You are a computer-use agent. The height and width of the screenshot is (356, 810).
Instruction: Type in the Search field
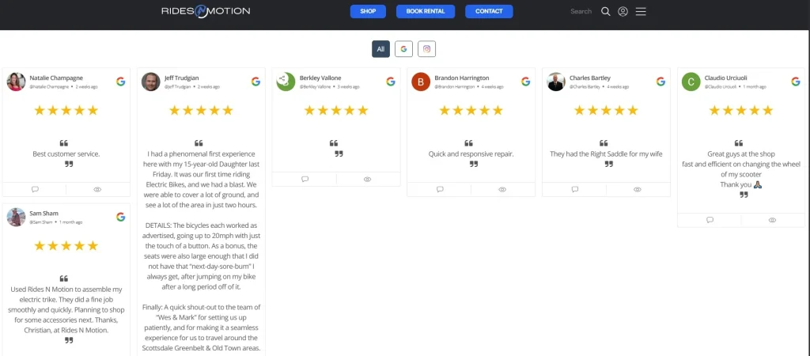coord(581,12)
